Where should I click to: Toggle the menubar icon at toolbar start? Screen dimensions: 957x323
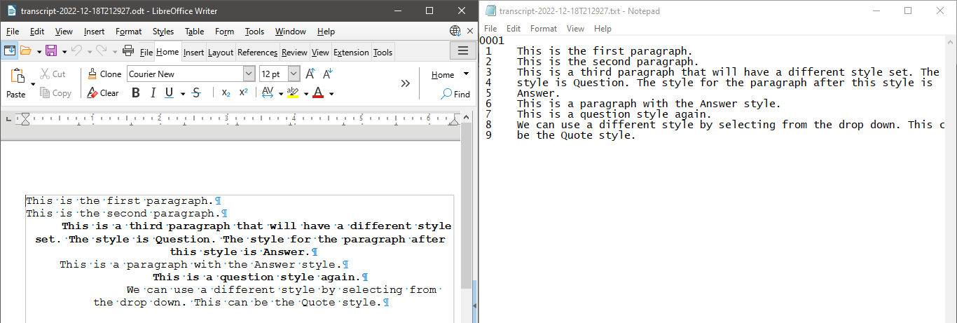(x=10, y=50)
